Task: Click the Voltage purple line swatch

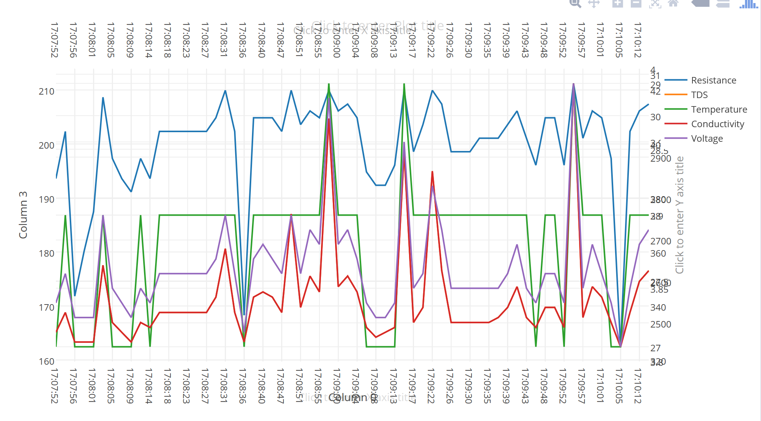Action: point(676,139)
